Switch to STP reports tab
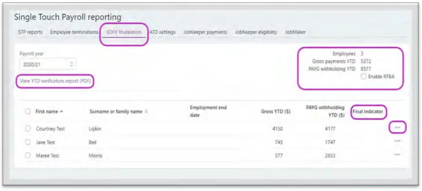Viewport: 422px width, 191px height. (x=30, y=32)
